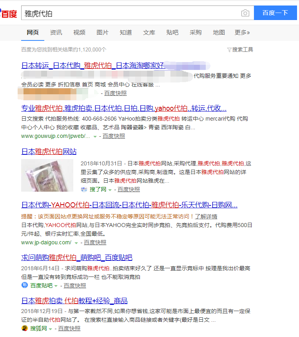Expand the 更多» menu

pyautogui.click(x=242, y=33)
